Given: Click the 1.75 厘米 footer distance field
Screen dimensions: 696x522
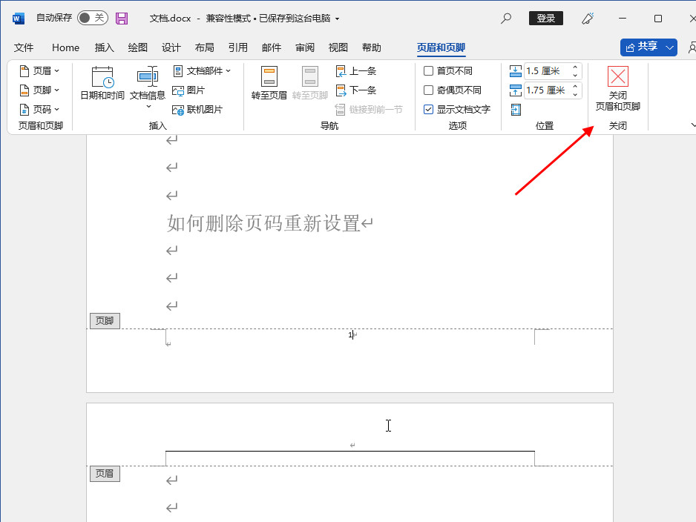Looking at the screenshot, I should pos(546,90).
